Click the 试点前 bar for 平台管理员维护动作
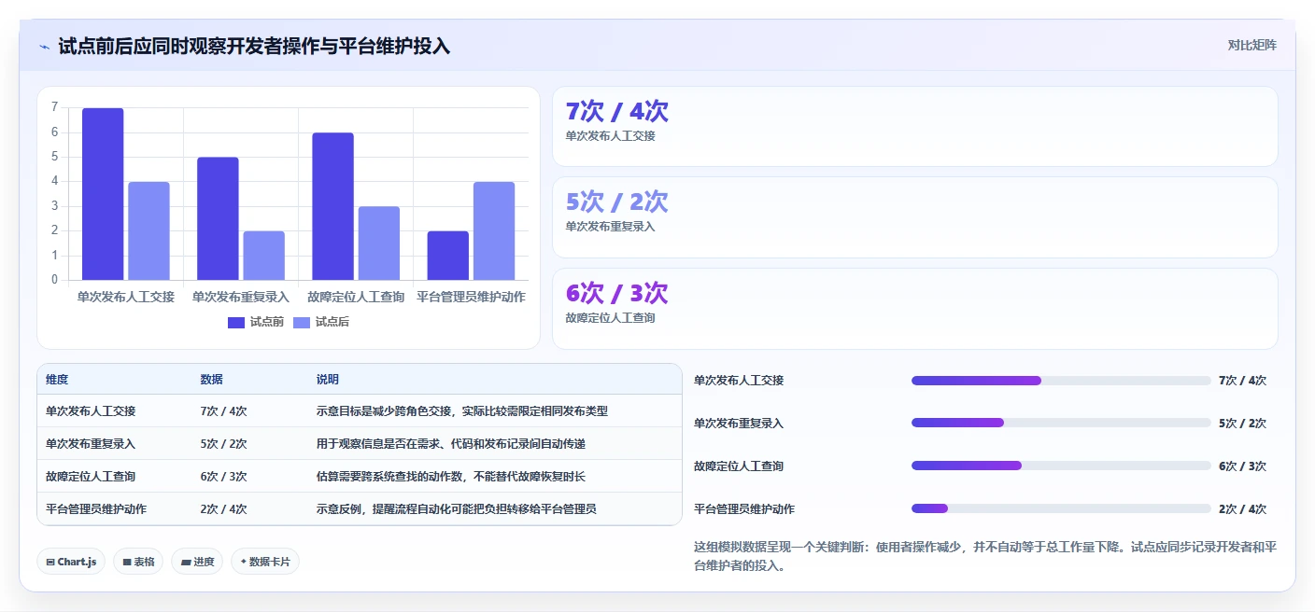The width and height of the screenshot is (1315, 612). pos(447,256)
